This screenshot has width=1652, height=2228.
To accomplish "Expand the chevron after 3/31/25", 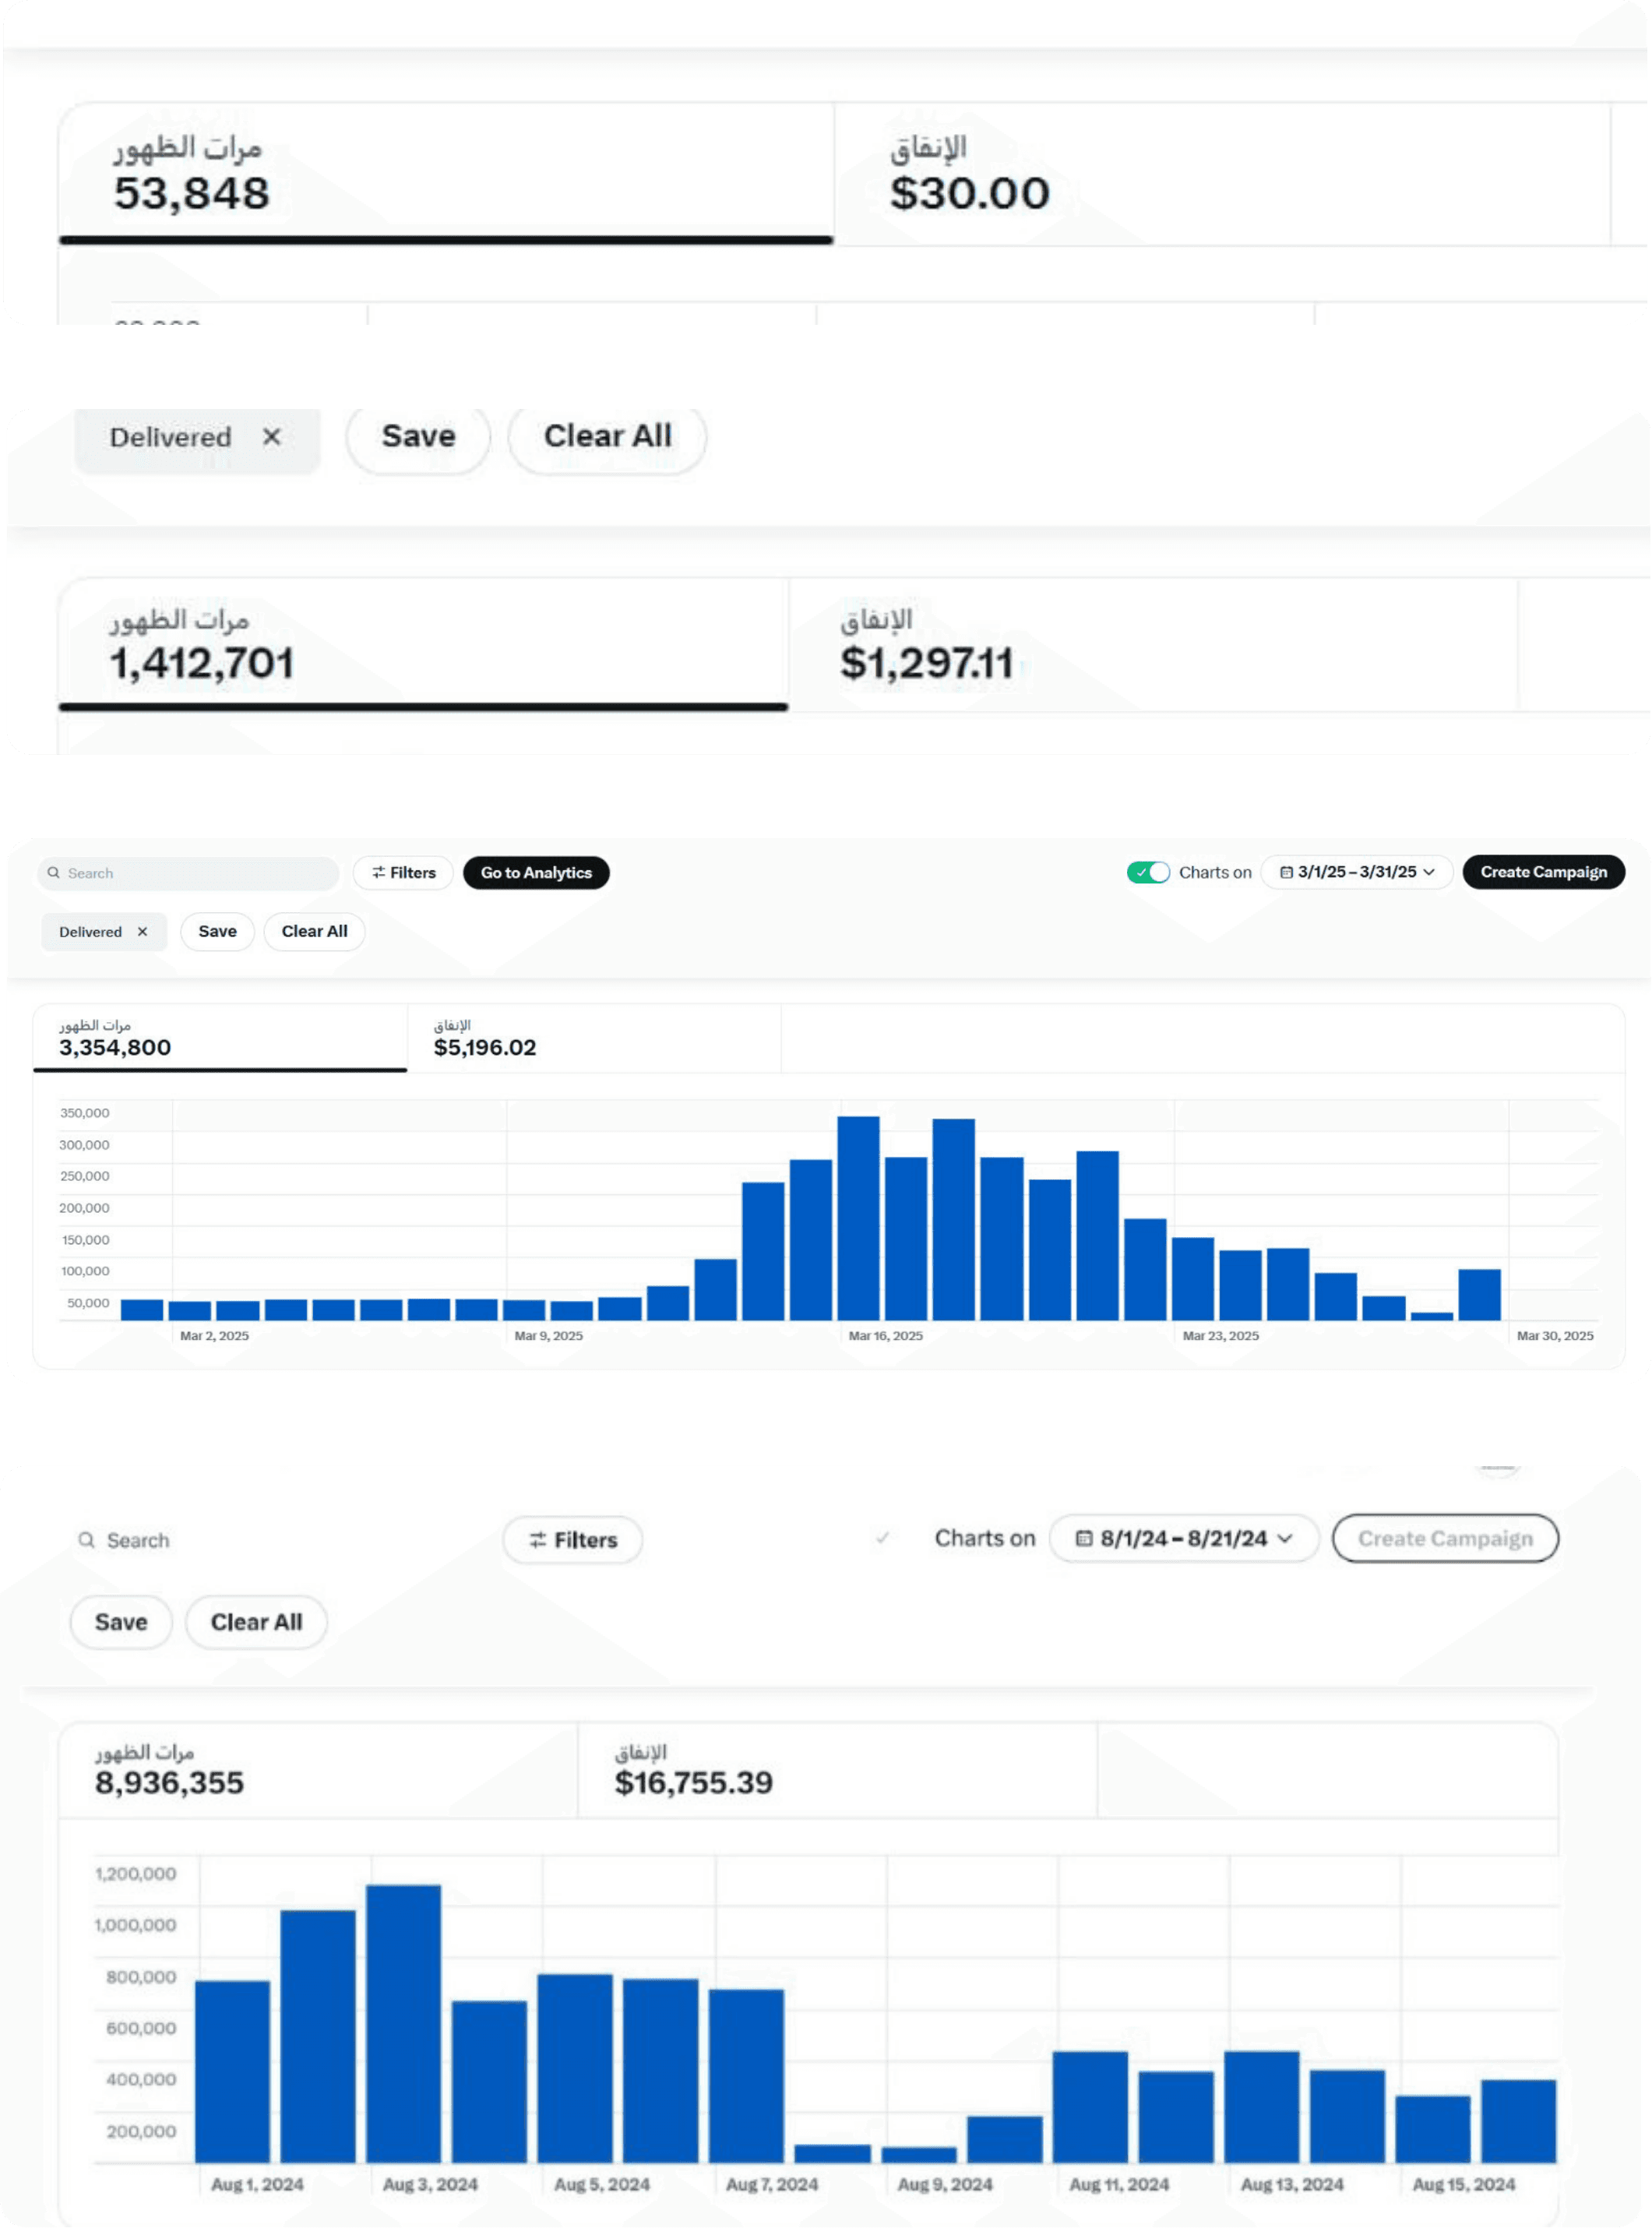I will click(1429, 872).
